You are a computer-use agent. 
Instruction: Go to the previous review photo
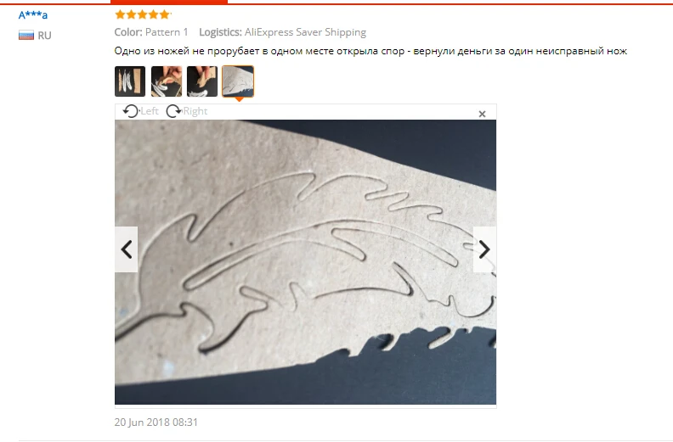(x=126, y=249)
